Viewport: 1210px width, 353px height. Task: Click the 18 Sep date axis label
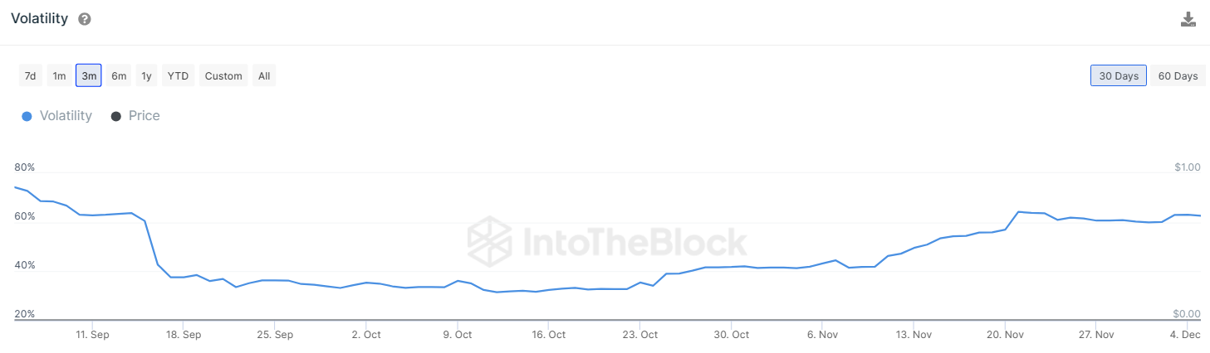184,335
